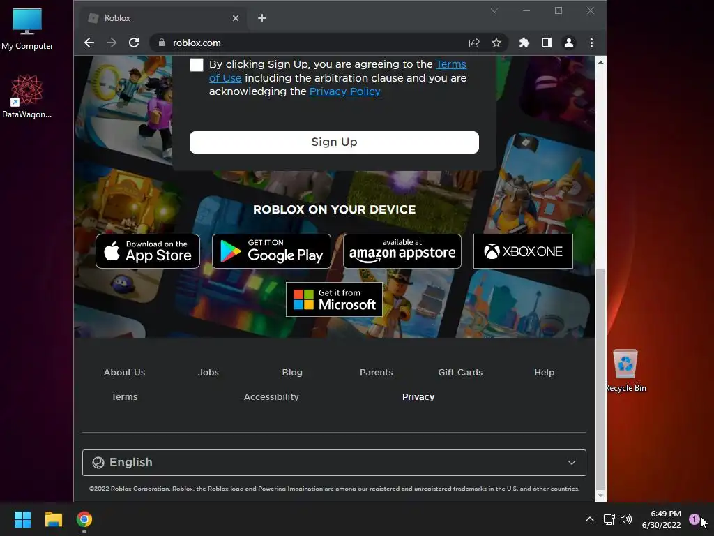
Task: Open the Help footer link
Action: [x=544, y=373]
